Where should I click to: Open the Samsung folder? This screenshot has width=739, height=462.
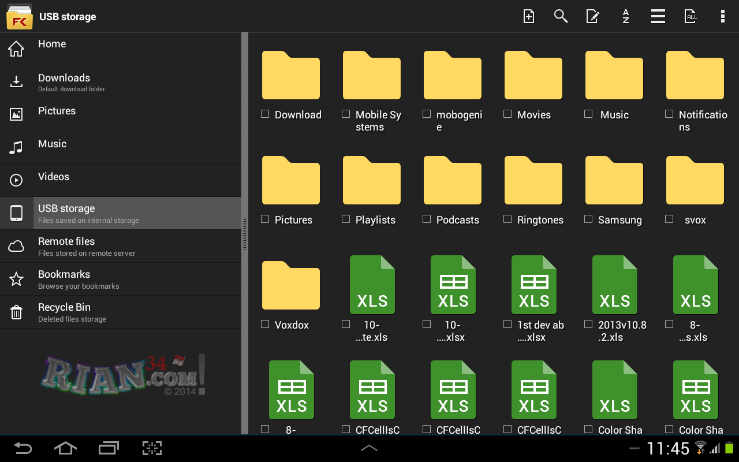614,180
